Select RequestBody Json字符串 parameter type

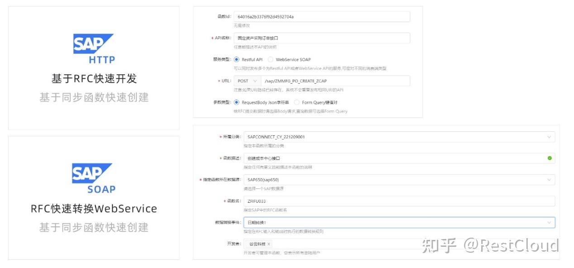236,102
